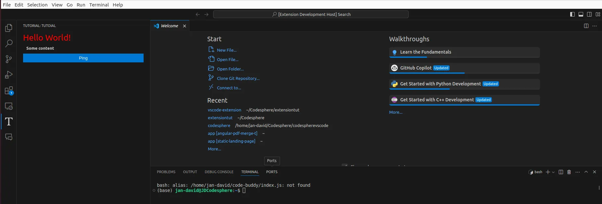Image resolution: width=602 pixels, height=204 pixels.
Task: Open the Explorer view in activity bar
Action: click(9, 28)
